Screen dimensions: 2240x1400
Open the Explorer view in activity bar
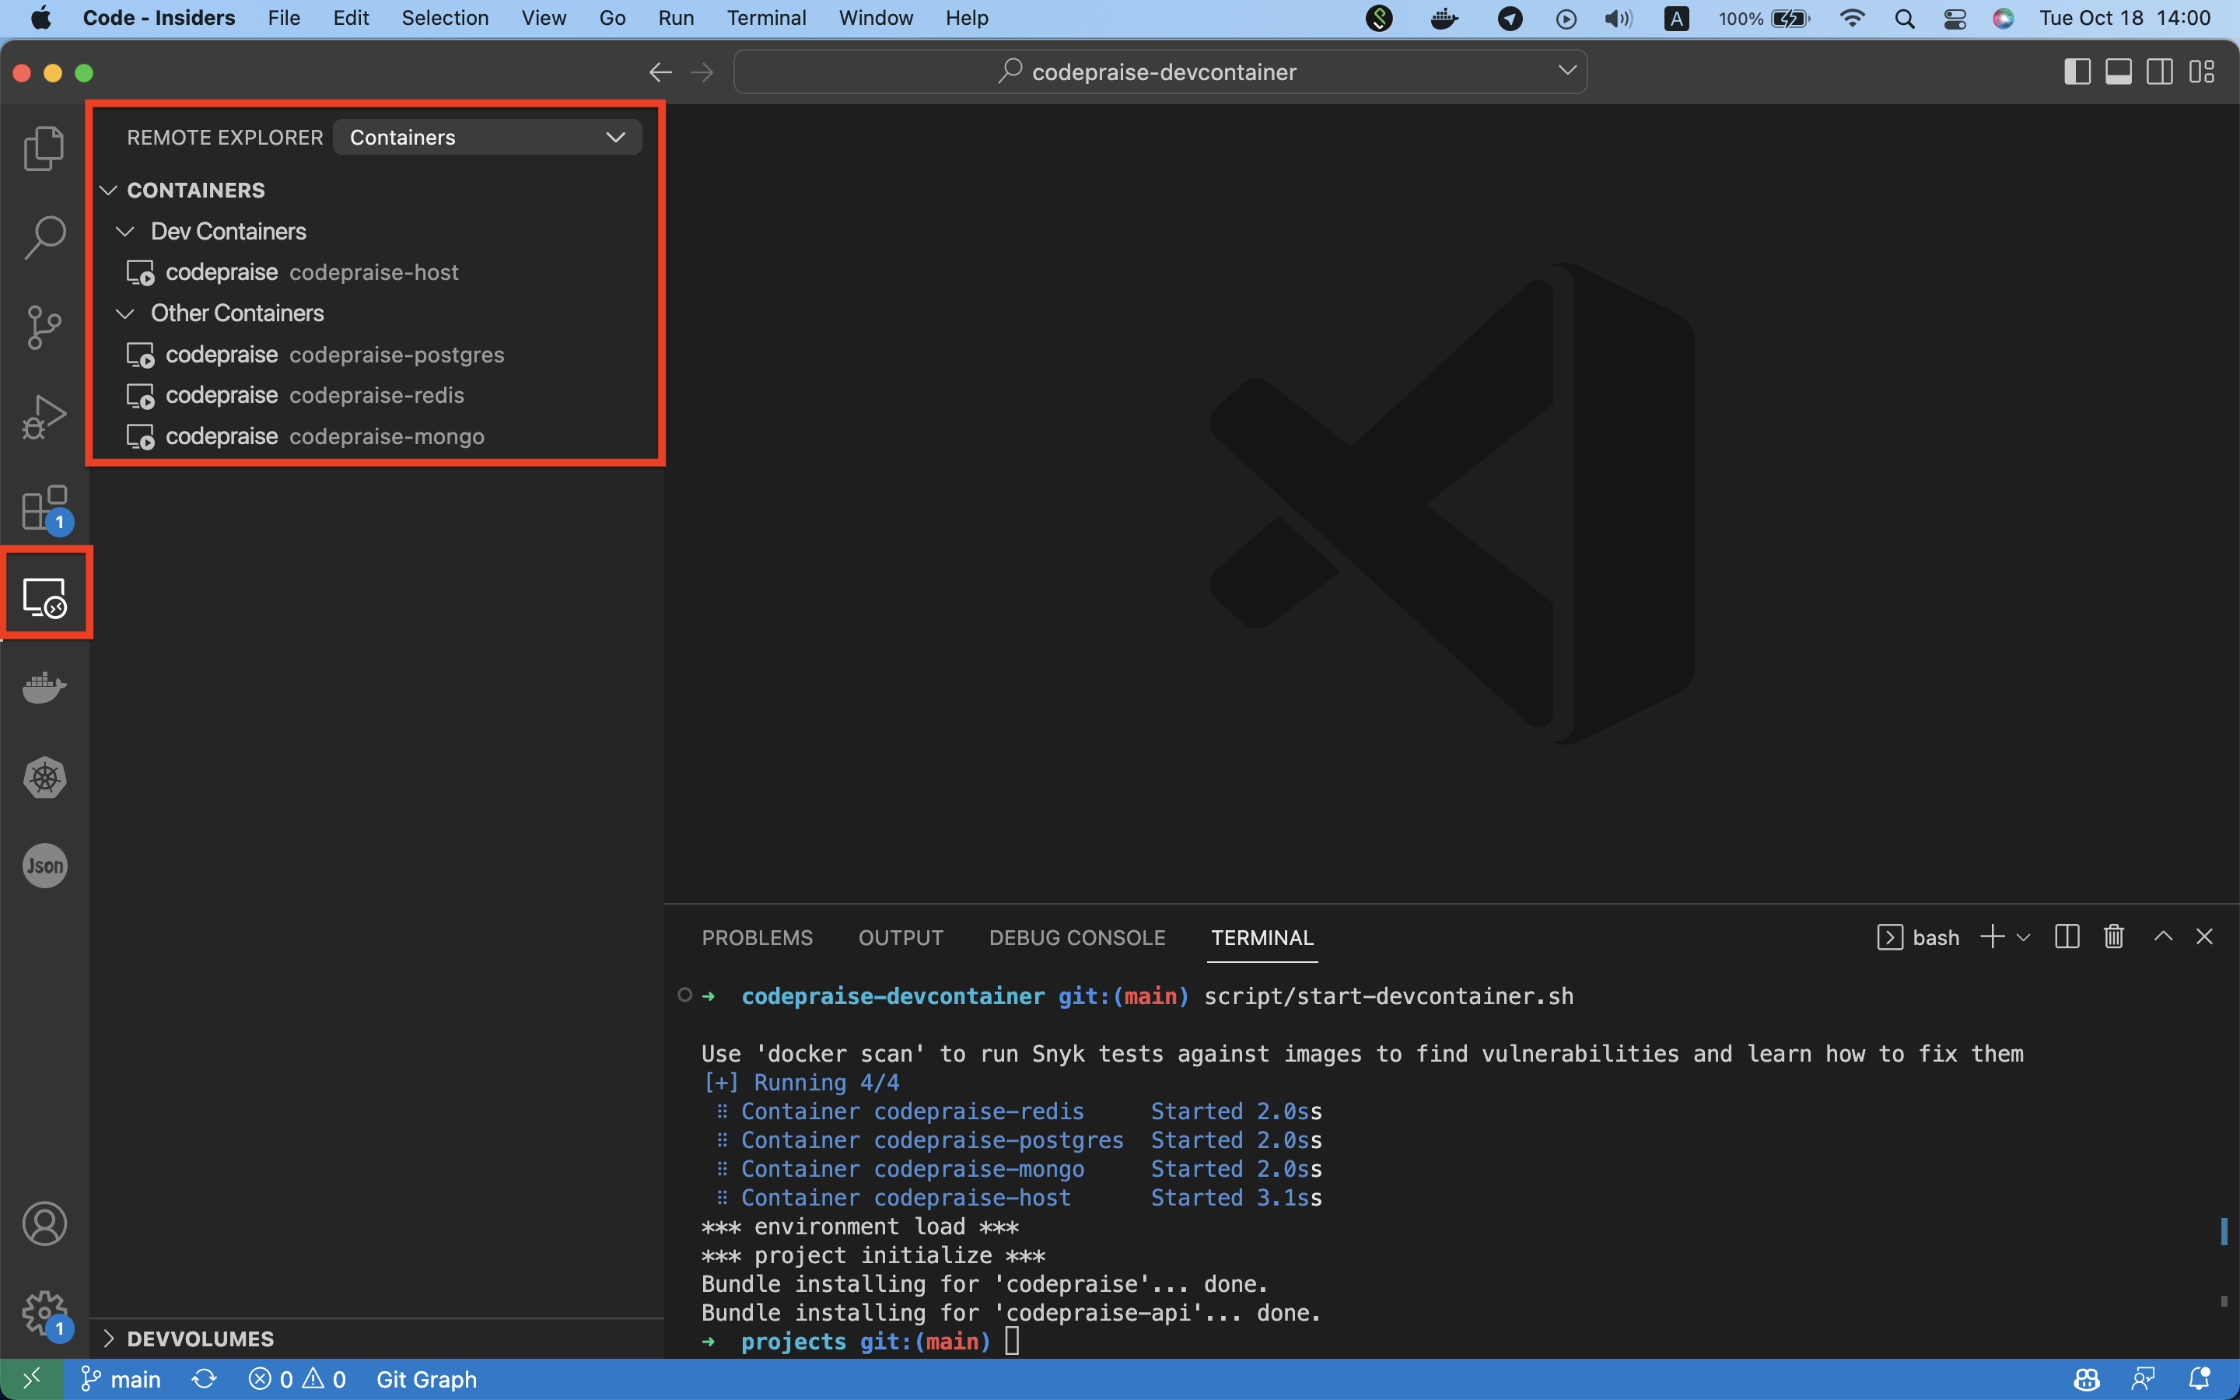tap(44, 148)
